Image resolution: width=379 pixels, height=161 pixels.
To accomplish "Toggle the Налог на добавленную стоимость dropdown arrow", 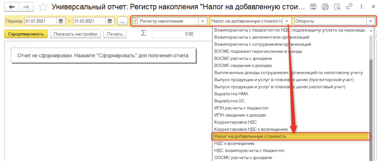I will coord(286,21).
